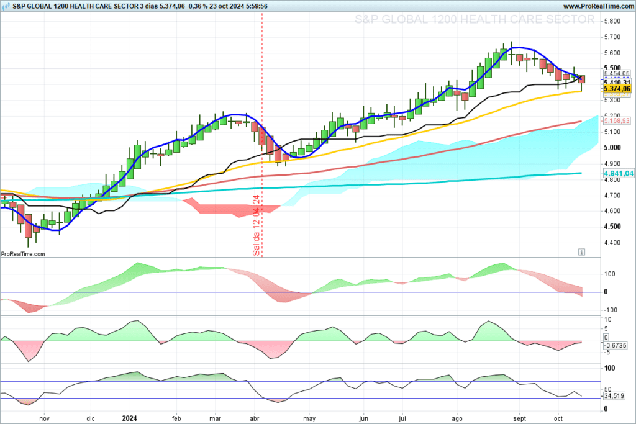This screenshot has height=424, width=636.
Task: Click the 4.500 price axis label
Action: [612, 227]
